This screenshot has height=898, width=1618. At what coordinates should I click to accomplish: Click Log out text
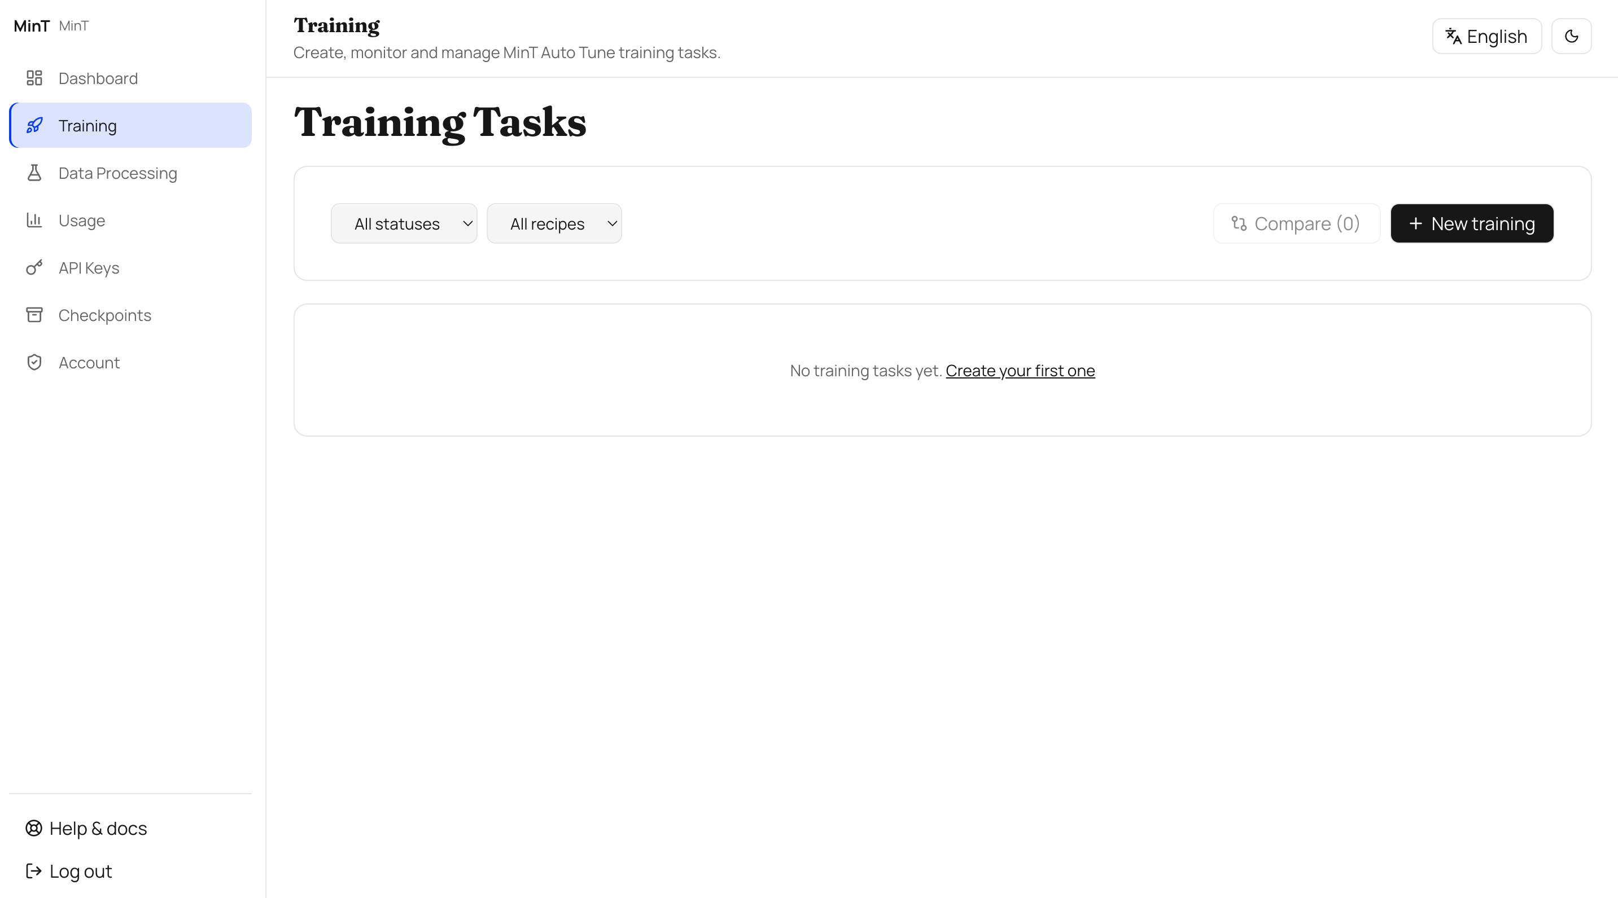80,871
